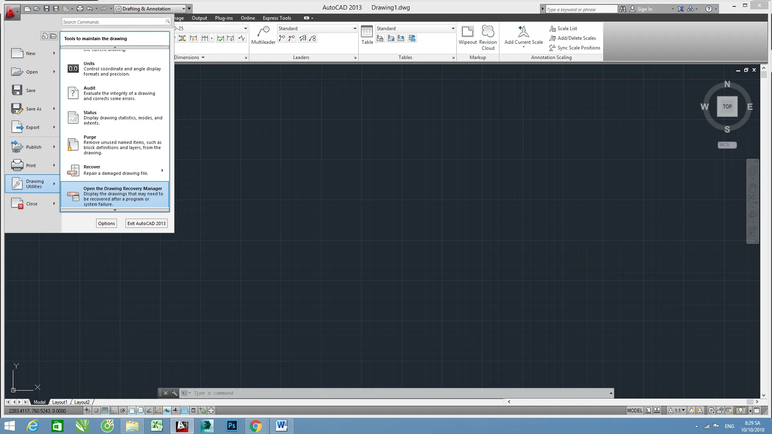
Task: Open the Annotation Scale 1:1 dropdown
Action: tap(683, 410)
